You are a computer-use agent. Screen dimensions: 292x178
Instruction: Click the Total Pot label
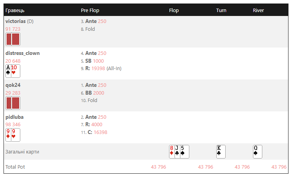coord(15,167)
